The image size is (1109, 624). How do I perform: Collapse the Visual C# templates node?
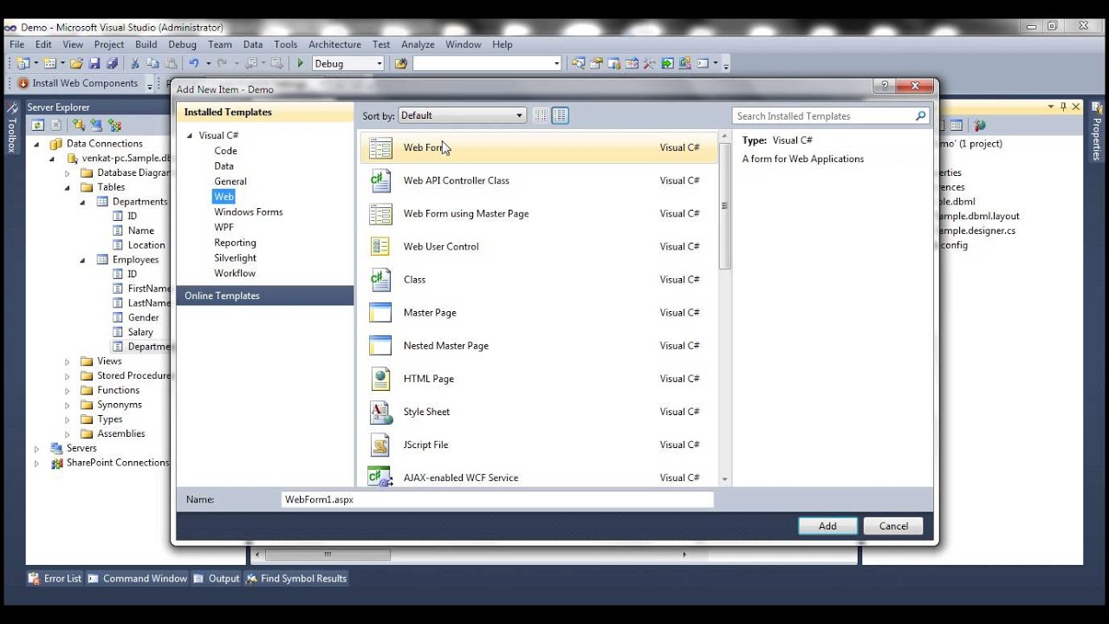pos(190,136)
